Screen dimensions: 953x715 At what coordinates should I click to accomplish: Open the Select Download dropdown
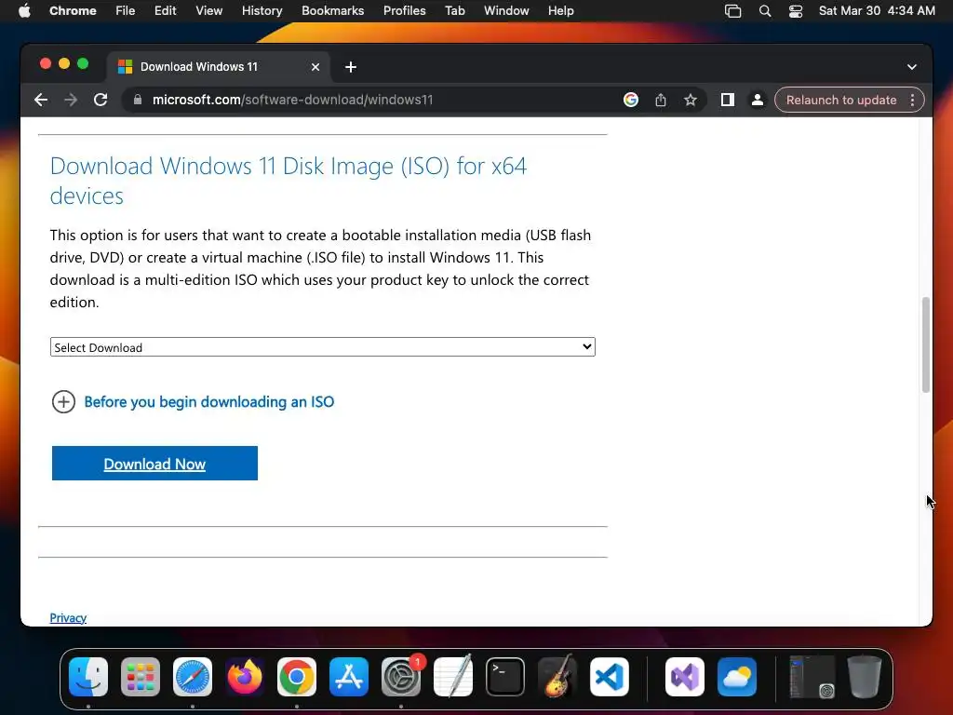(x=323, y=347)
